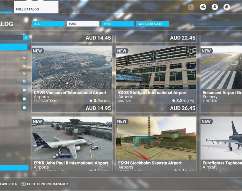Select the FREE filter
The height and width of the screenshot is (191, 242).
pyautogui.click(x=118, y=24)
